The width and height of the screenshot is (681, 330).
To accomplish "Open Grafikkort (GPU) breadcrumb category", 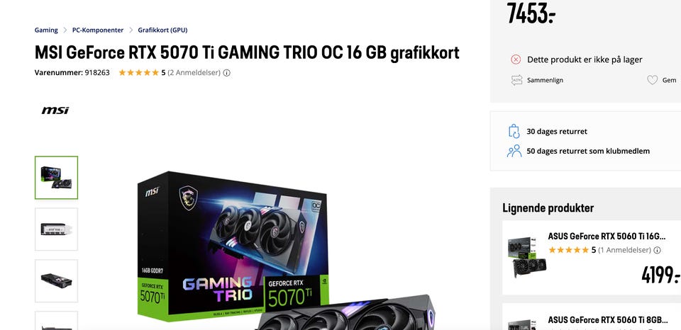I will (x=162, y=30).
